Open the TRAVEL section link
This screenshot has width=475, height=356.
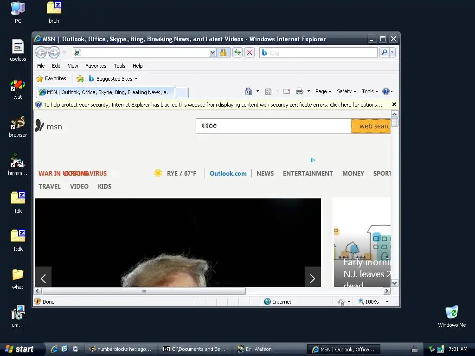tap(49, 186)
